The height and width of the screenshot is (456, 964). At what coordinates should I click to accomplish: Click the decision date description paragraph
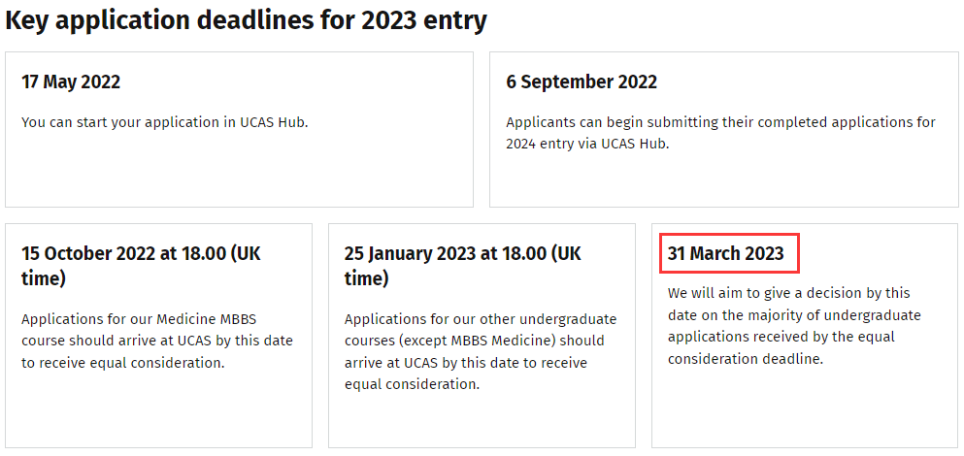tap(794, 326)
